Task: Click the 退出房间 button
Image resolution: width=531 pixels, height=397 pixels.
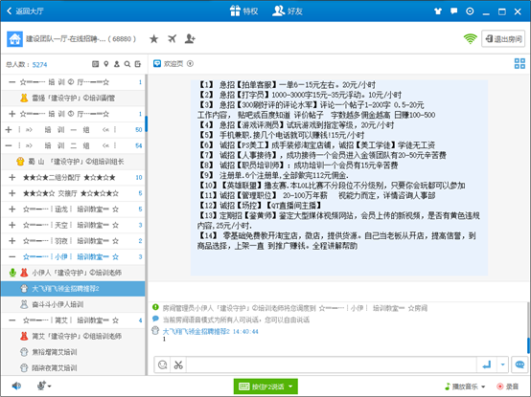Action: click(503, 39)
